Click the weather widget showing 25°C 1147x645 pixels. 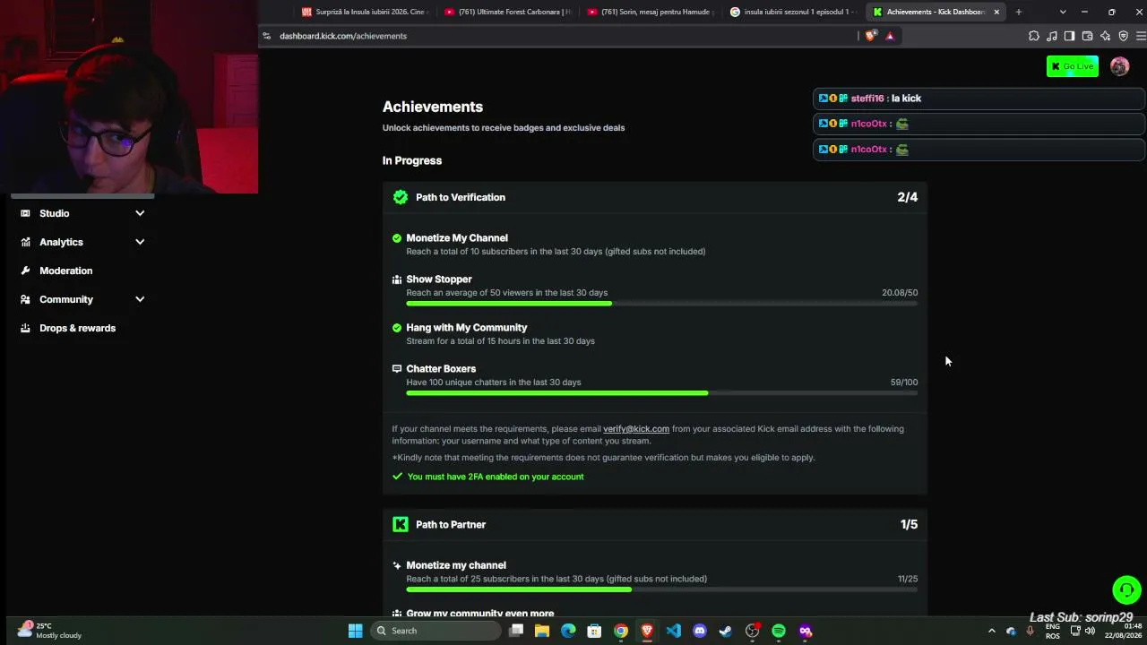49,631
